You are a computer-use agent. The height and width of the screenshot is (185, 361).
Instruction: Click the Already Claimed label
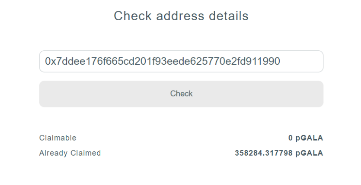click(x=70, y=153)
